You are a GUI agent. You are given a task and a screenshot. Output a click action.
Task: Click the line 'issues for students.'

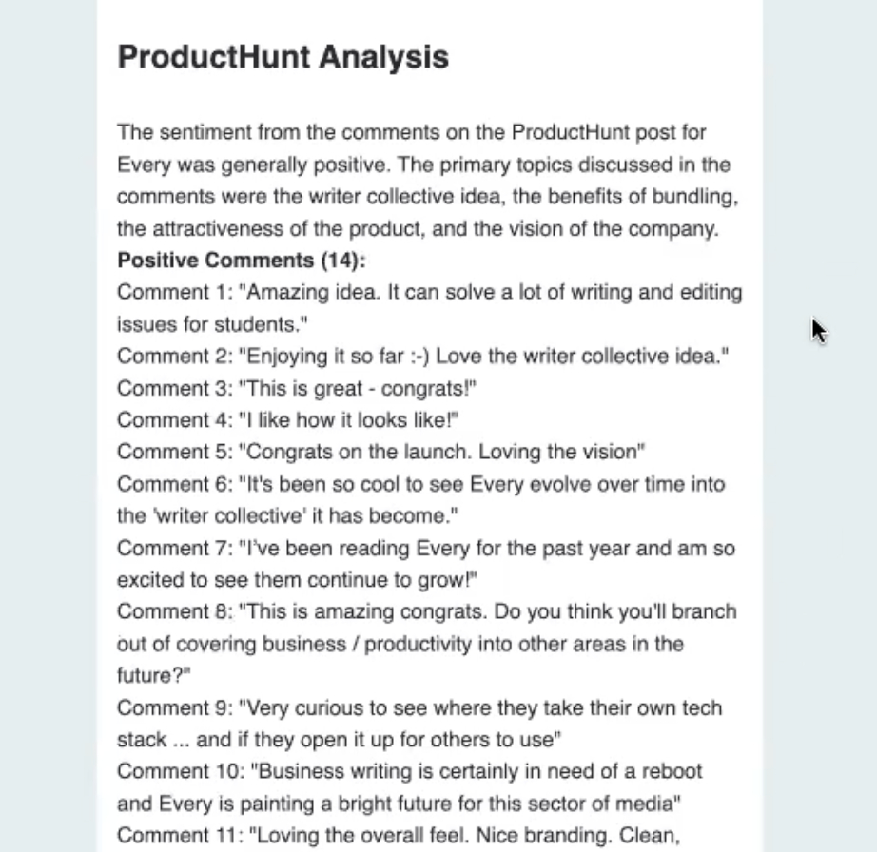click(212, 324)
